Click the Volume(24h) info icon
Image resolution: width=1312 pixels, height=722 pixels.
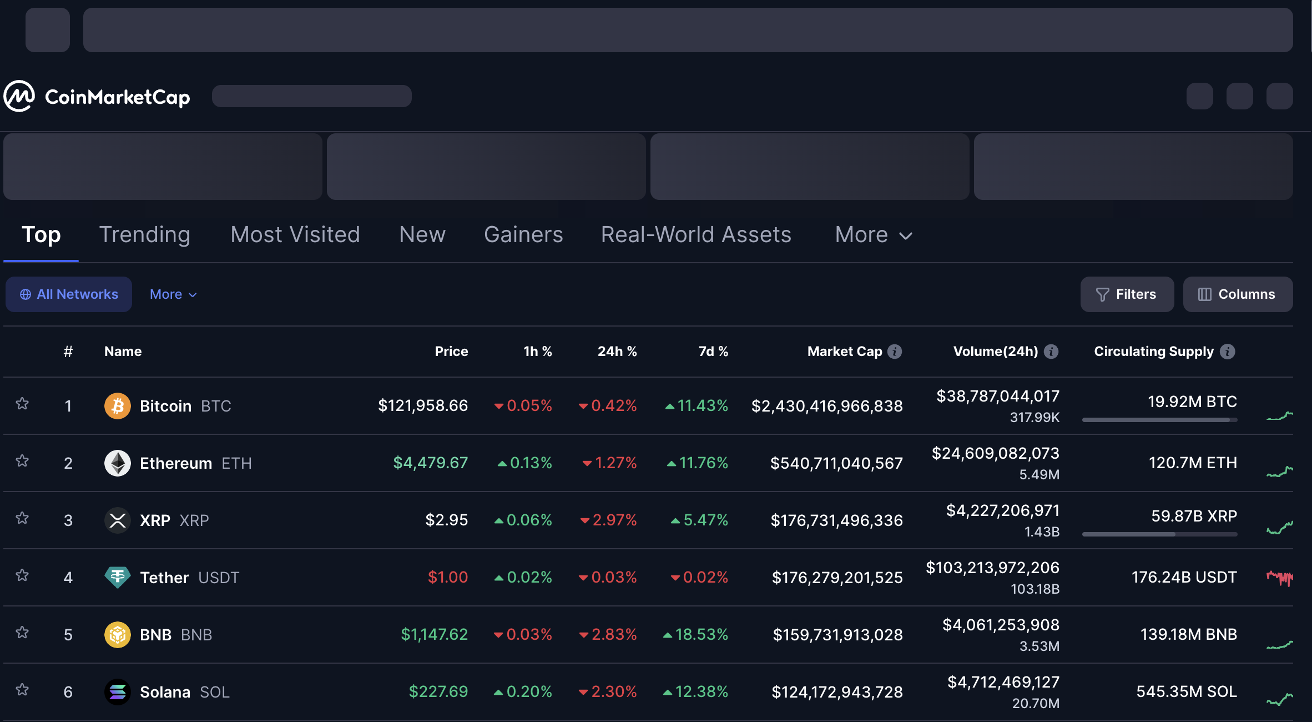click(1051, 352)
